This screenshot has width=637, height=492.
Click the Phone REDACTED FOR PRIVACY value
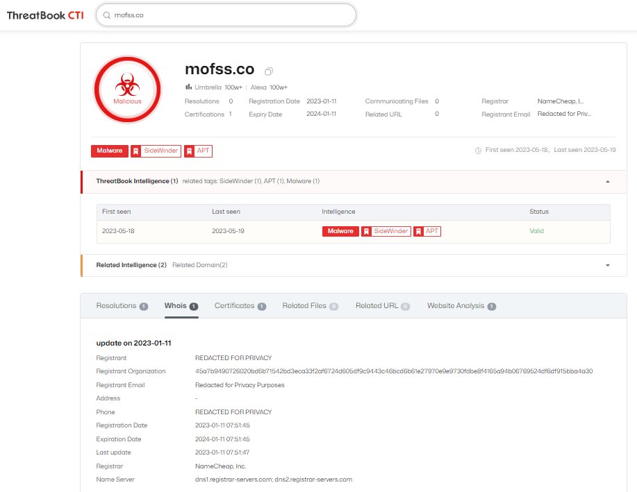coord(233,412)
